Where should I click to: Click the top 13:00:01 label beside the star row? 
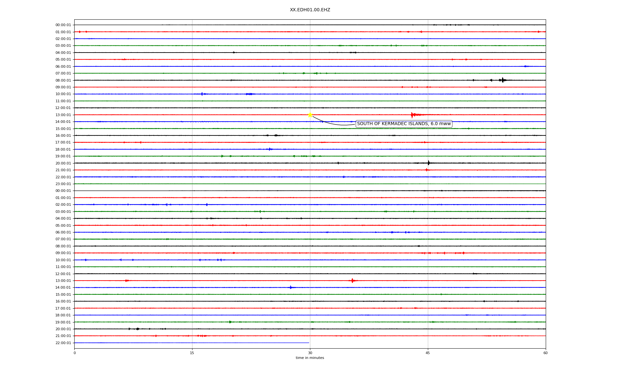63,115
